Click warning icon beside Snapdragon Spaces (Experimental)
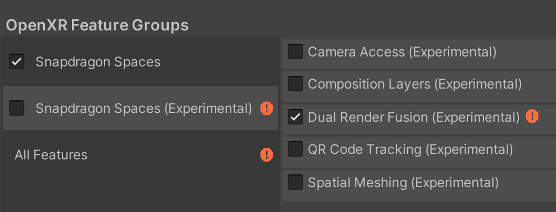The image size is (556, 212). (x=267, y=108)
